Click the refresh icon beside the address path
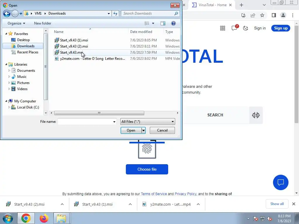299x224 pixels. (115, 13)
